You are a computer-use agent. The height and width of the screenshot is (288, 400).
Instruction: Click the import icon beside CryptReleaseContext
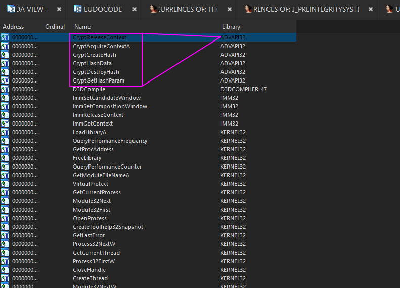click(x=5, y=37)
